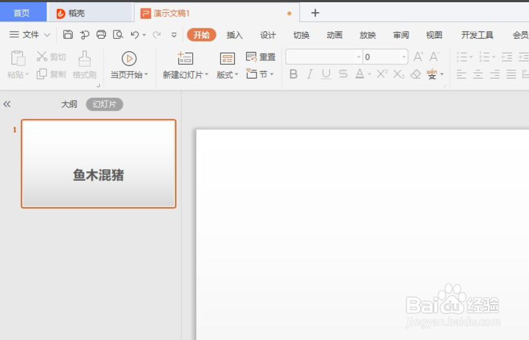The height and width of the screenshot is (340, 529).
Task: Click the 会员专享 menu item
Action: click(x=520, y=34)
